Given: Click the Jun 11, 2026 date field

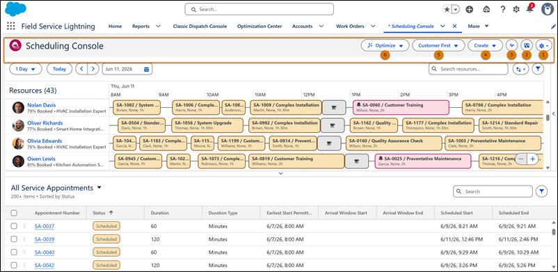Looking at the screenshot, I should [127, 69].
